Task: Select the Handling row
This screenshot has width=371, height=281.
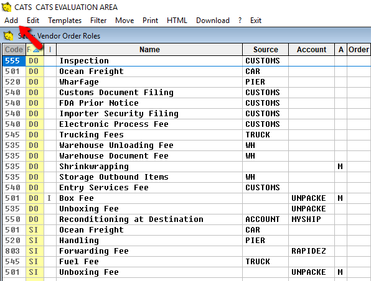Action: click(x=187, y=241)
